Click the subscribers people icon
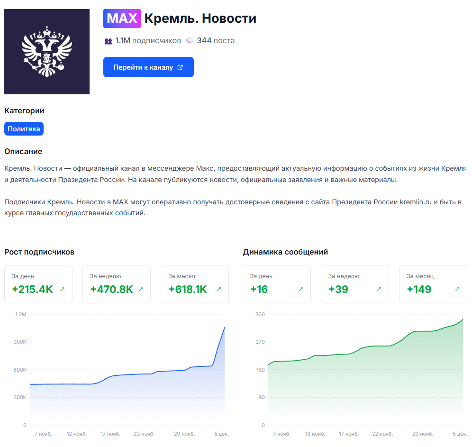Screen dimensions: 472x447 click(x=108, y=41)
